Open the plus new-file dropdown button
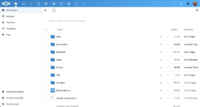The height and width of the screenshot is (107, 200). click(54, 10)
